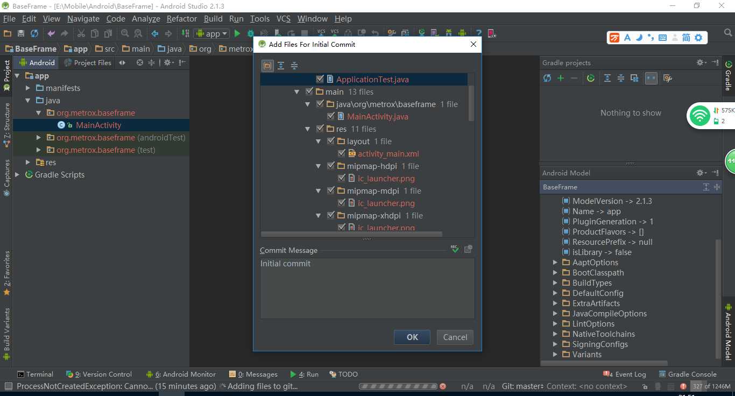
Task: Cancel the Adding files to git progress
Action: (x=442, y=386)
